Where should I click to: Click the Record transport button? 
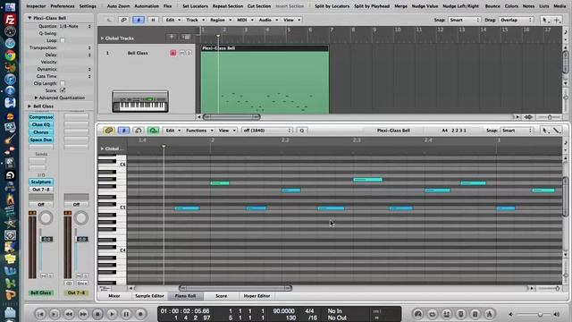tap(140, 314)
